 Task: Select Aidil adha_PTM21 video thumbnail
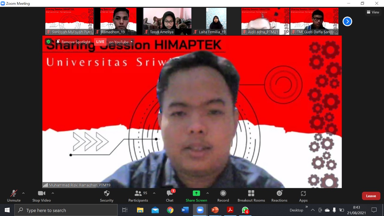265,21
